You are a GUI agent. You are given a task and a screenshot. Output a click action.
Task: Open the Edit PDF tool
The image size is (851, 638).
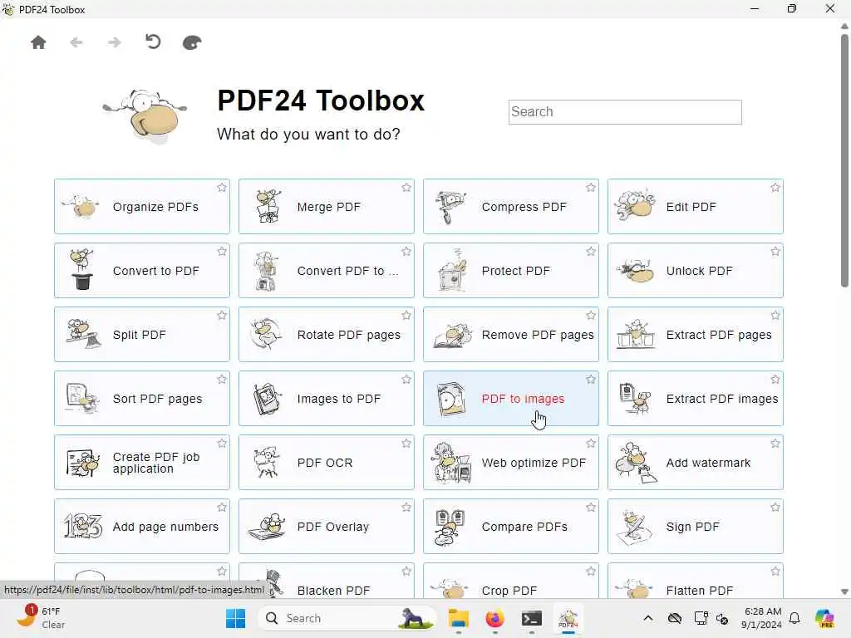pos(696,207)
